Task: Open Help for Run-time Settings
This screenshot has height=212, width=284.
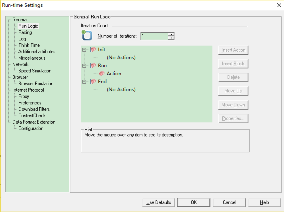Action: point(264,202)
